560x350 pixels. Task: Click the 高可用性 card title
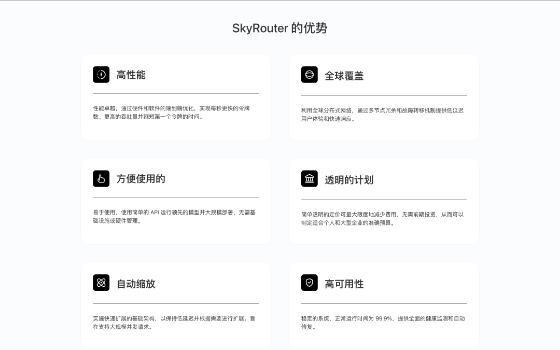click(344, 284)
